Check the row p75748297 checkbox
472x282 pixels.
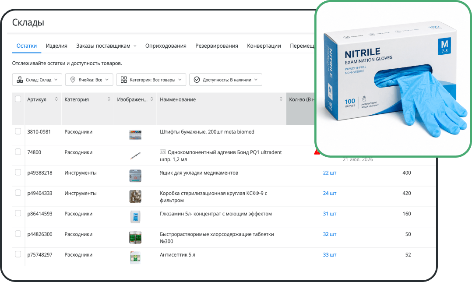18,254
